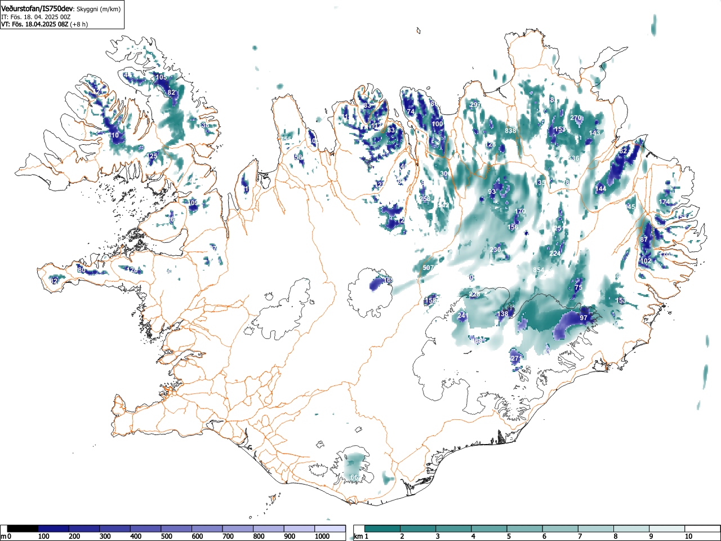Click the '156' visibility value on the map
Image resolution: width=721 pixels, height=541 pixels.
click(x=513, y=227)
